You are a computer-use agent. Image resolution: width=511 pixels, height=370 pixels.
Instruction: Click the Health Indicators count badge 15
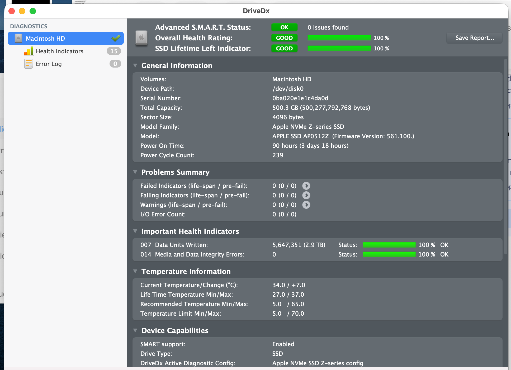(x=114, y=51)
